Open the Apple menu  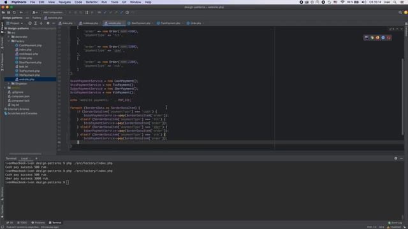click(x=6, y=2)
